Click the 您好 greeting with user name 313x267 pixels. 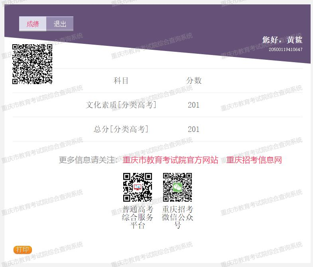[x=282, y=40]
